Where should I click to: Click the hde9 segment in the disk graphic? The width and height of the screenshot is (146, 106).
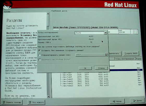point(124,31)
